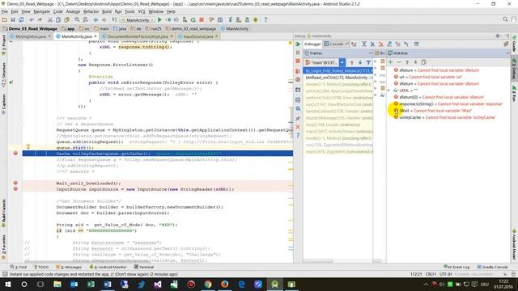Click the Step Out icon
The image size is (518, 291).
click(389, 44)
